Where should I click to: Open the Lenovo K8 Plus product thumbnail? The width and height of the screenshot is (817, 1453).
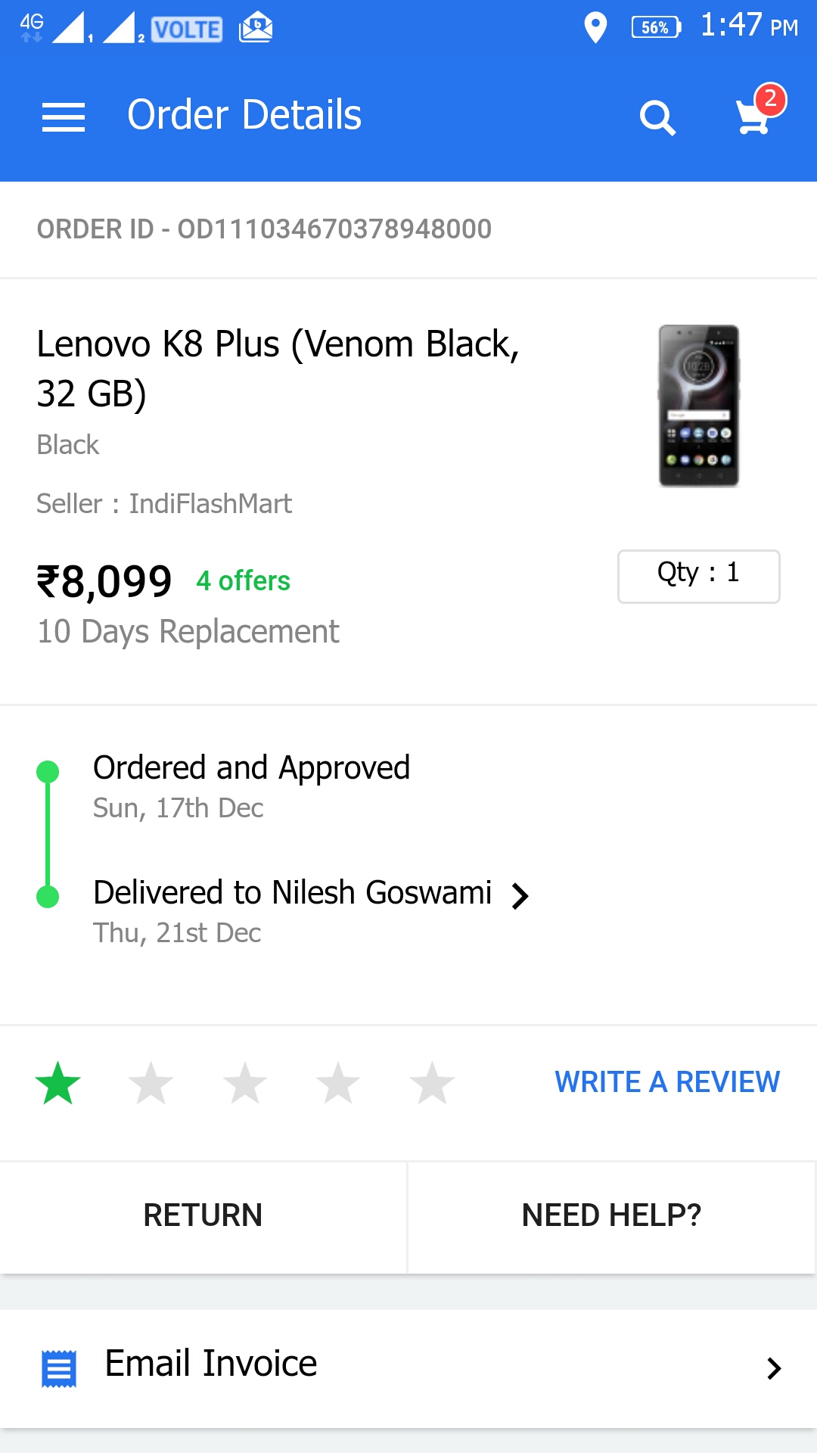(698, 406)
